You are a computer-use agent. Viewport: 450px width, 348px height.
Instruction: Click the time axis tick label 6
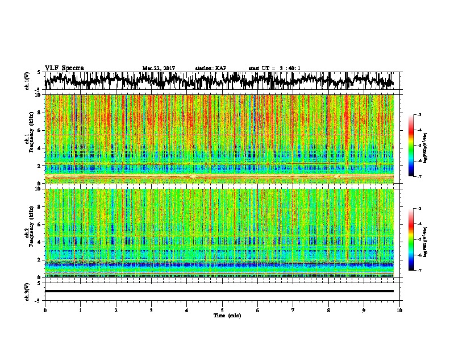tap(258, 310)
